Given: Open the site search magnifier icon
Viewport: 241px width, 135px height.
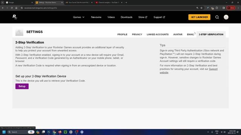Looking at the screenshot, I should pyautogui.click(x=217, y=17).
